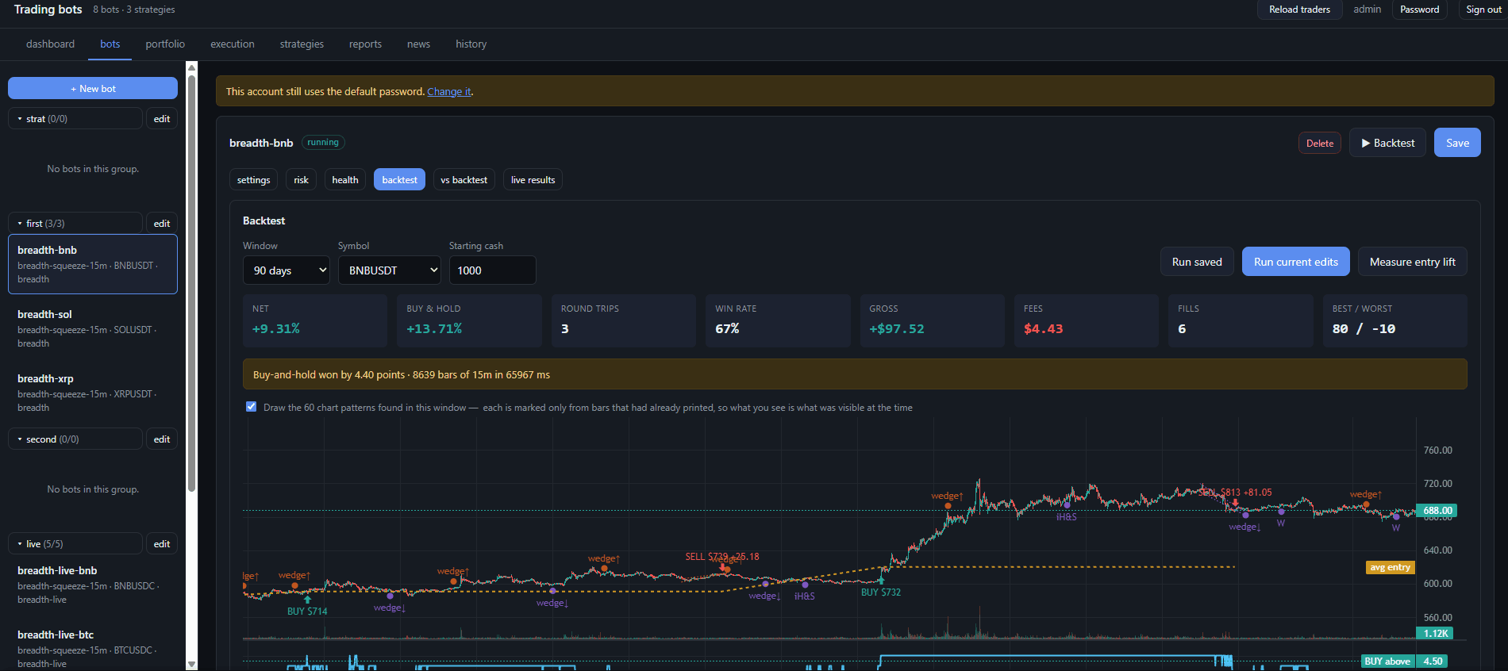Click Reload traders button

click(1299, 10)
